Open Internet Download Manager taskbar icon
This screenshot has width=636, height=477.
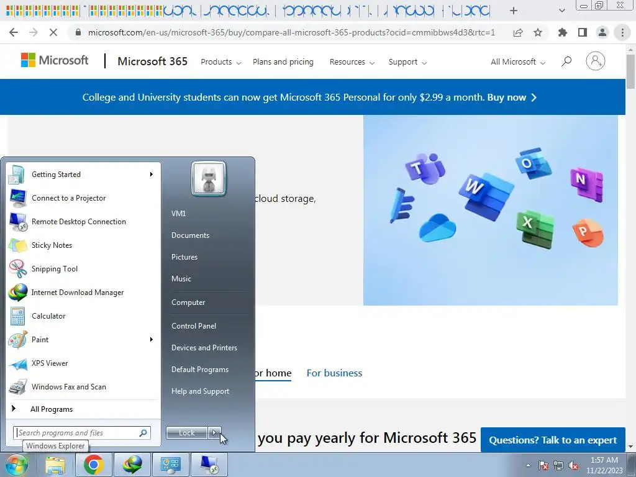[132, 465]
